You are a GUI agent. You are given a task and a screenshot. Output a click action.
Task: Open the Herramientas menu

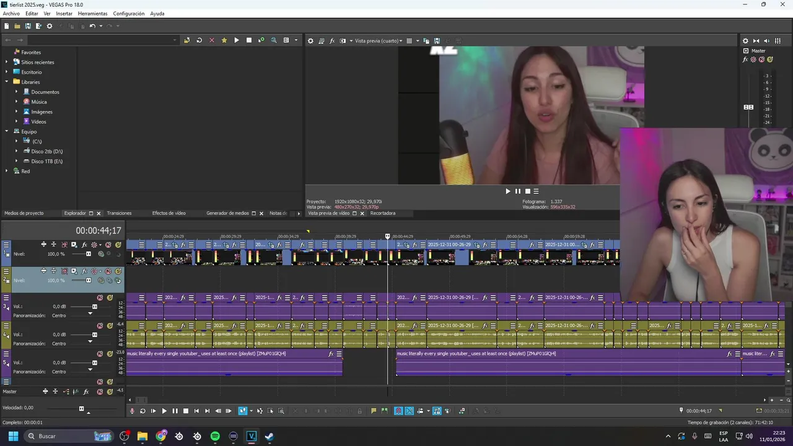pyautogui.click(x=92, y=14)
